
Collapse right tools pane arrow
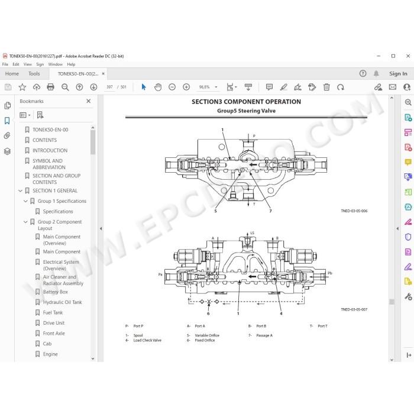397,229
